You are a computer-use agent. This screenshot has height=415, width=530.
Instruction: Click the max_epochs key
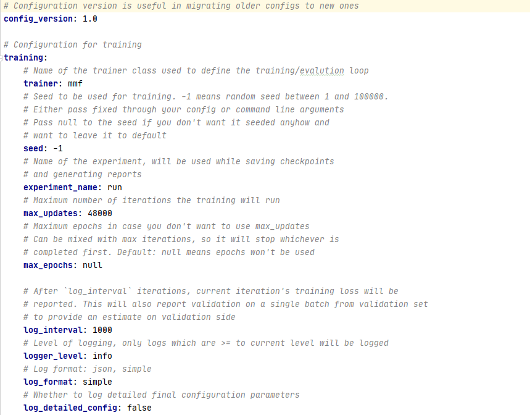48,266
